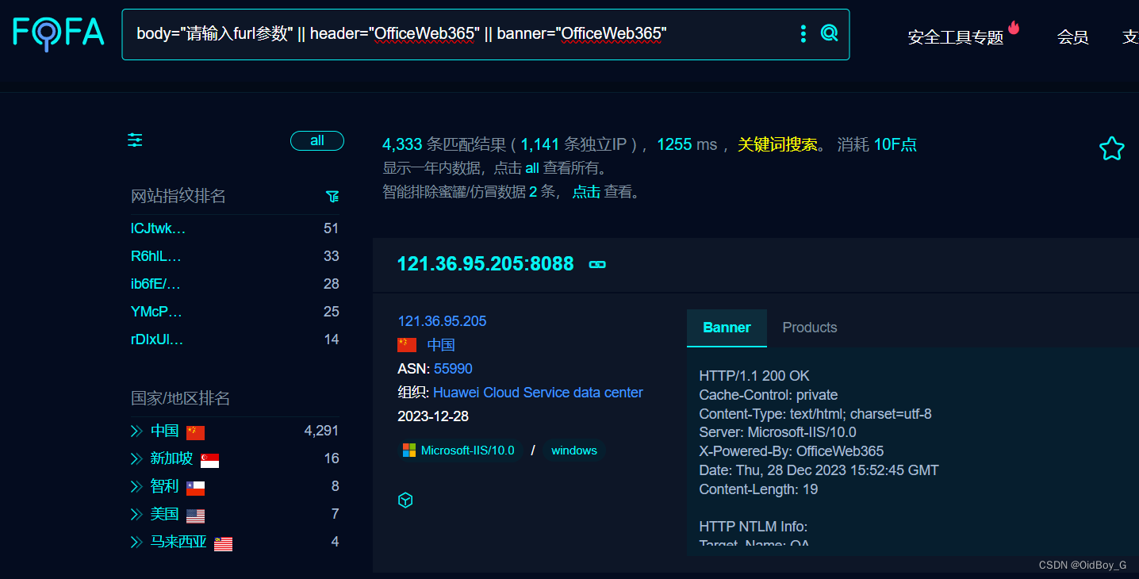Select fingerprint ib6fE/… in ranking
Screen dimensions: 1139x579
point(155,284)
